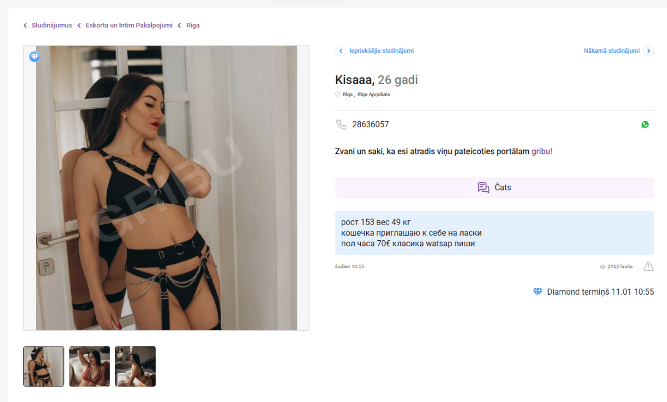
Task: Open WhatsApp chat via green icon
Action: 645,125
